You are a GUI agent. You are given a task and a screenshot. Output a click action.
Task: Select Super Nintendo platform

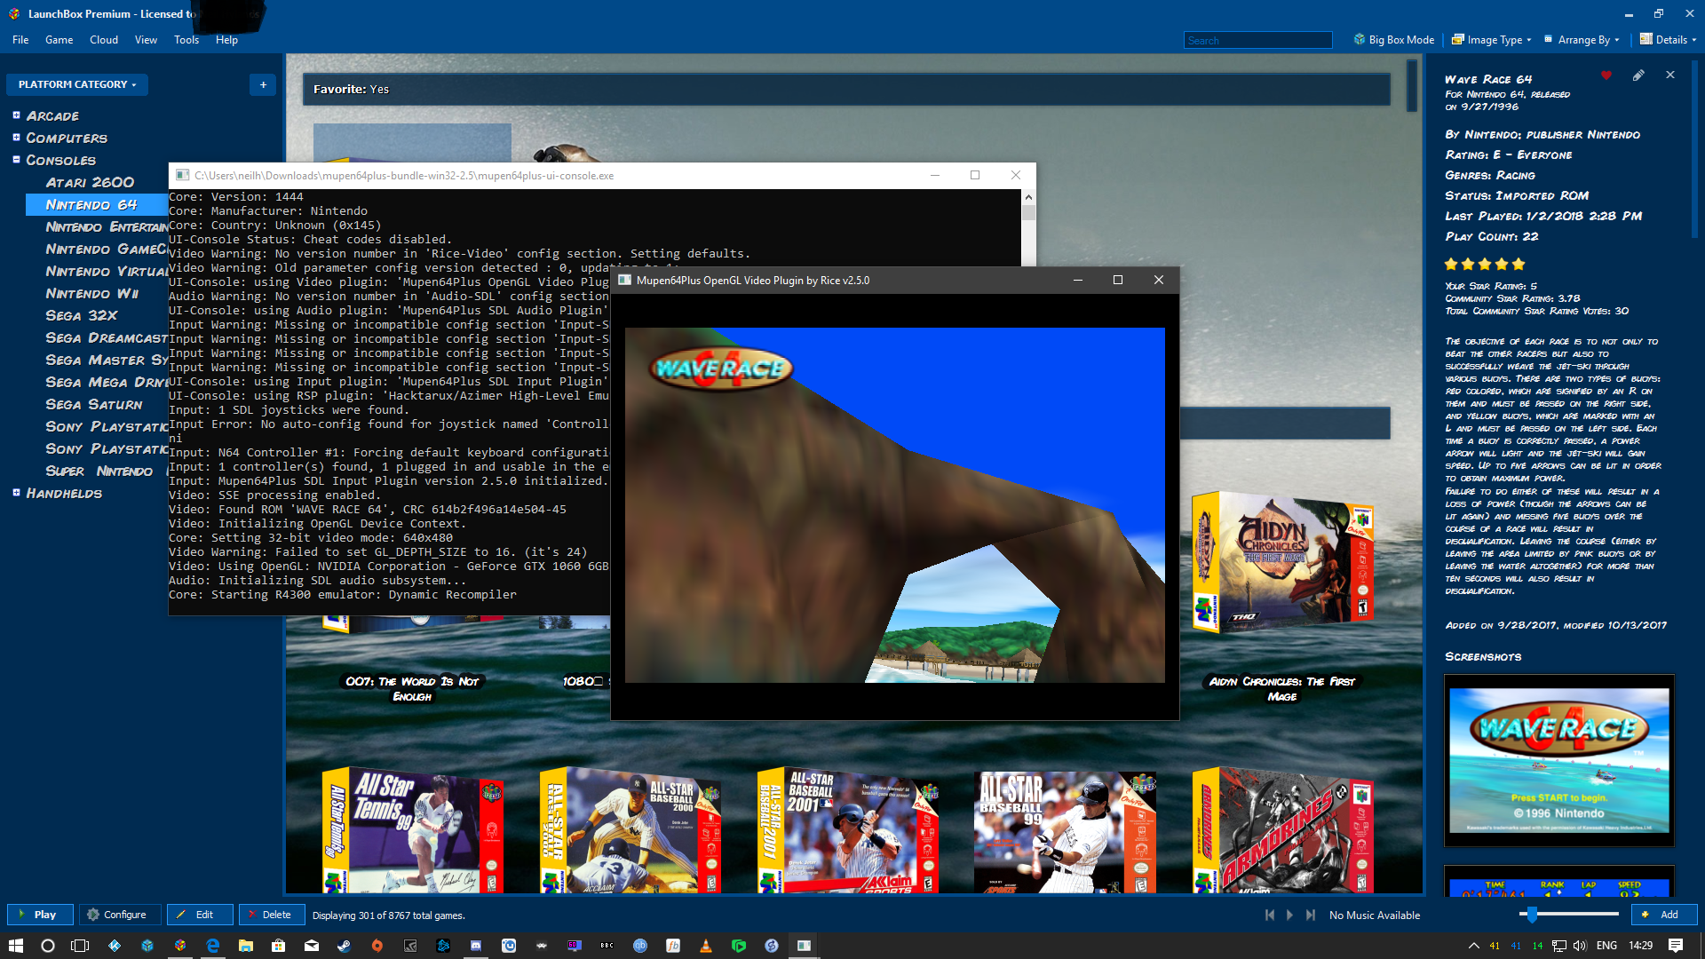click(x=99, y=471)
